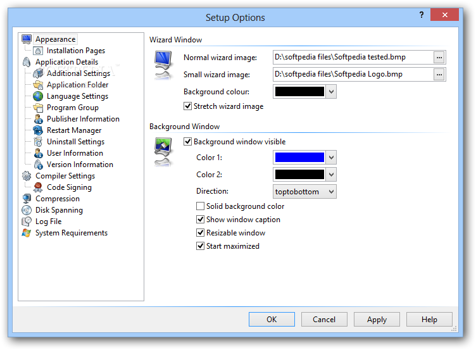The height and width of the screenshot is (350, 476).
Task: Select Application Details tree entry
Action: click(x=67, y=62)
